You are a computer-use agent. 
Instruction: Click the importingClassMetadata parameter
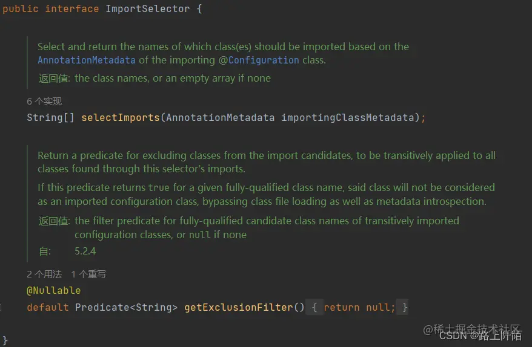tap(348, 117)
